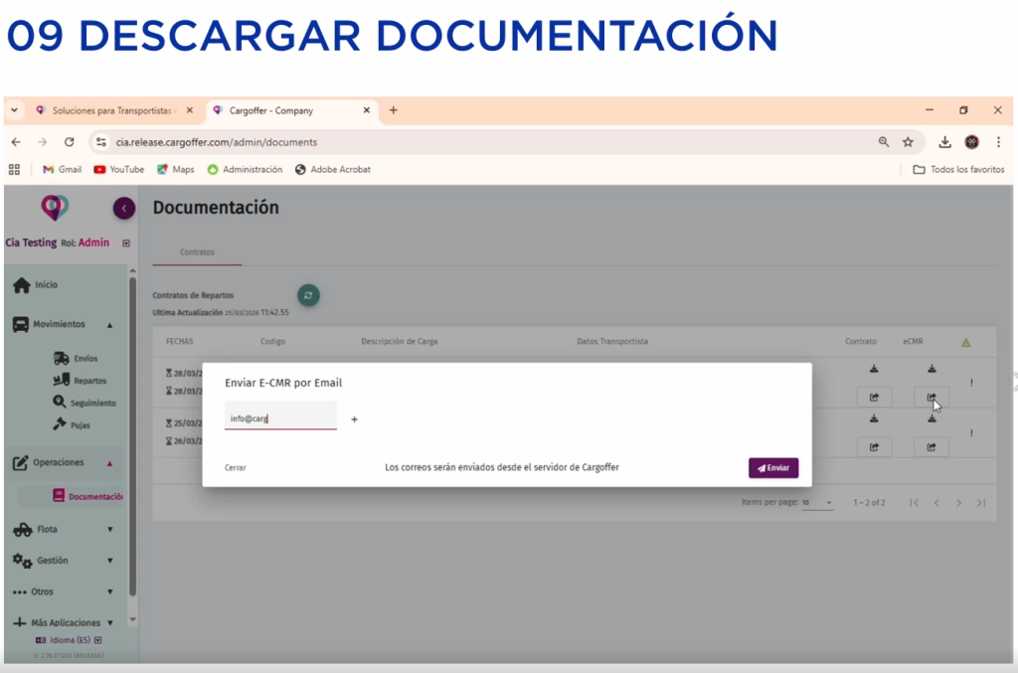Bookmark this page with the star icon

coord(908,142)
